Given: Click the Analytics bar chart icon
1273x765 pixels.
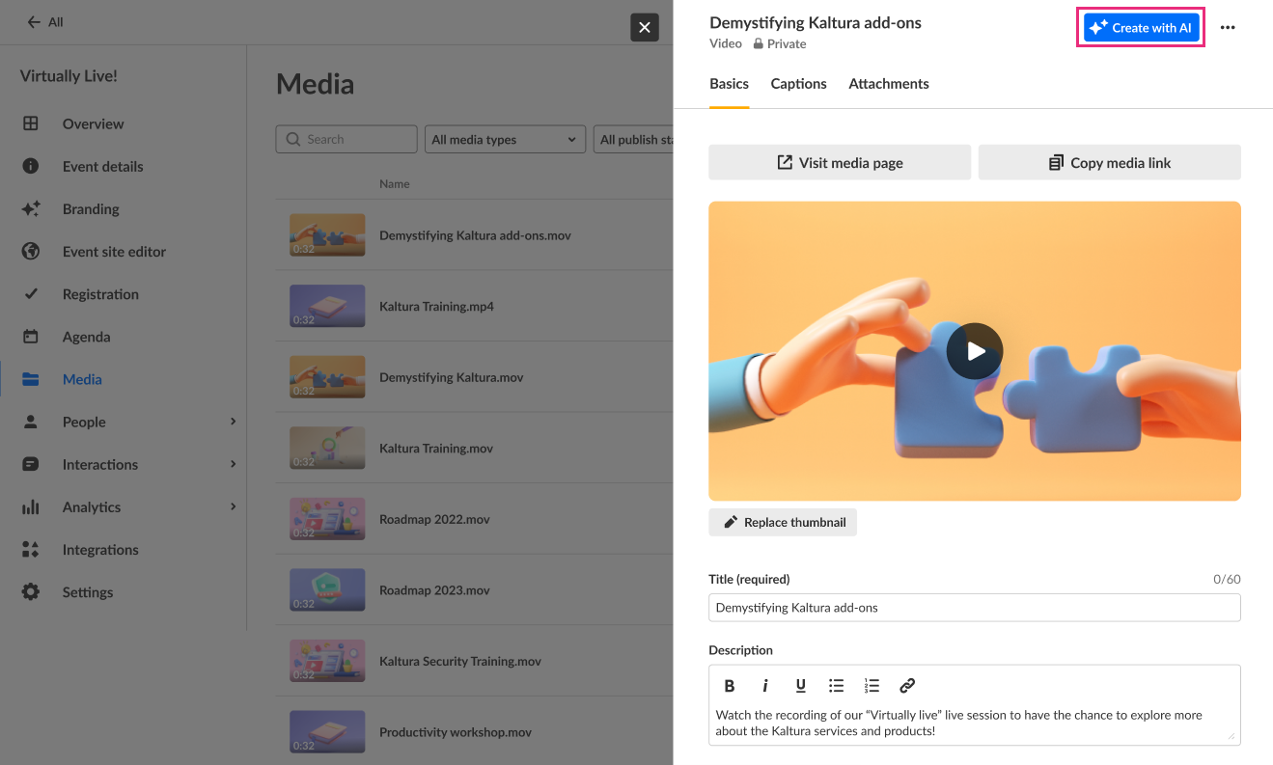Looking at the screenshot, I should (31, 506).
